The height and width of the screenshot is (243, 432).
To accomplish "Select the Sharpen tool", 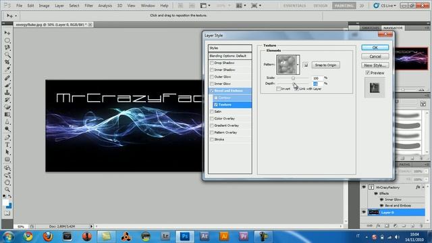I will click(7, 122).
